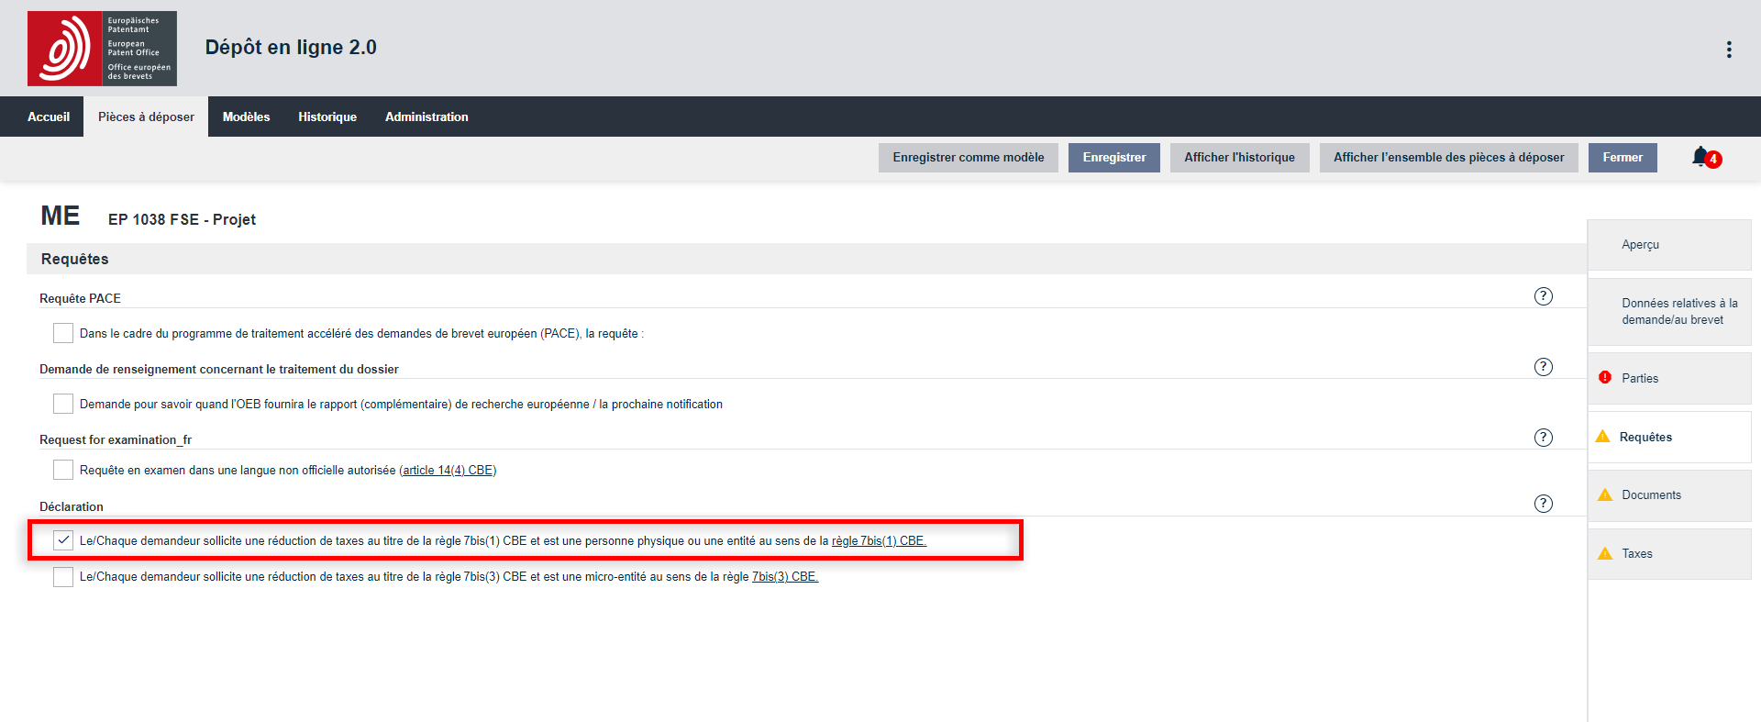Image resolution: width=1761 pixels, height=722 pixels.
Task: Select Documents in the right sidebar
Action: point(1651,495)
